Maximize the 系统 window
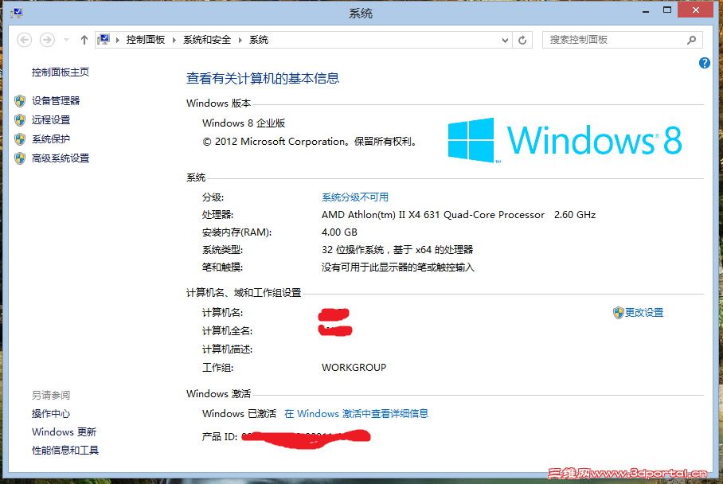This screenshot has width=723, height=484. [x=667, y=10]
